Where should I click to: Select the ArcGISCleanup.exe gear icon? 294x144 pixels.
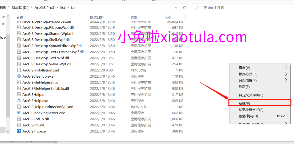pos(19,76)
